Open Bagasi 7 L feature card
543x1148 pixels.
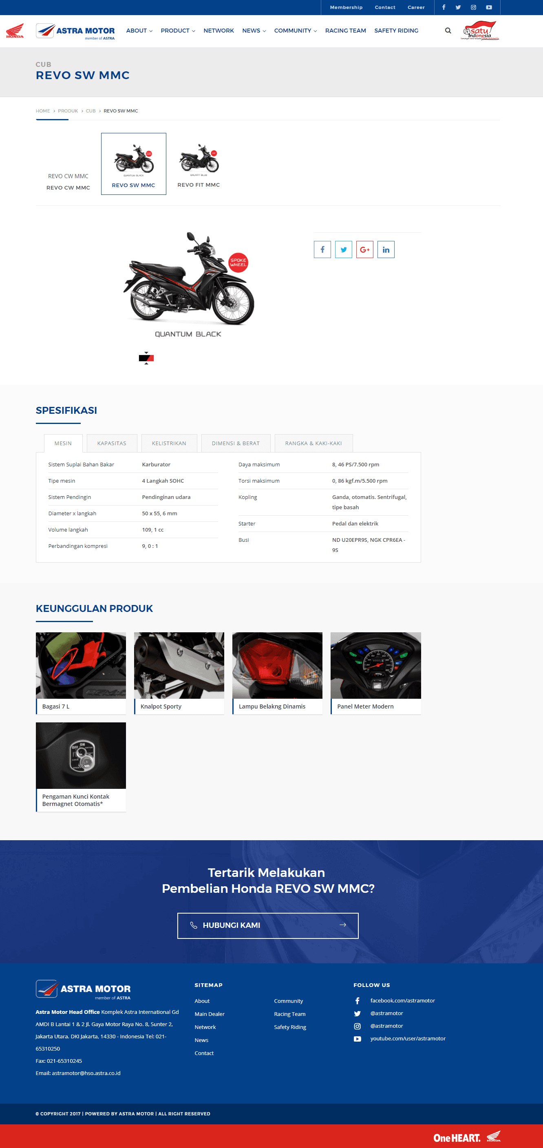pos(81,673)
